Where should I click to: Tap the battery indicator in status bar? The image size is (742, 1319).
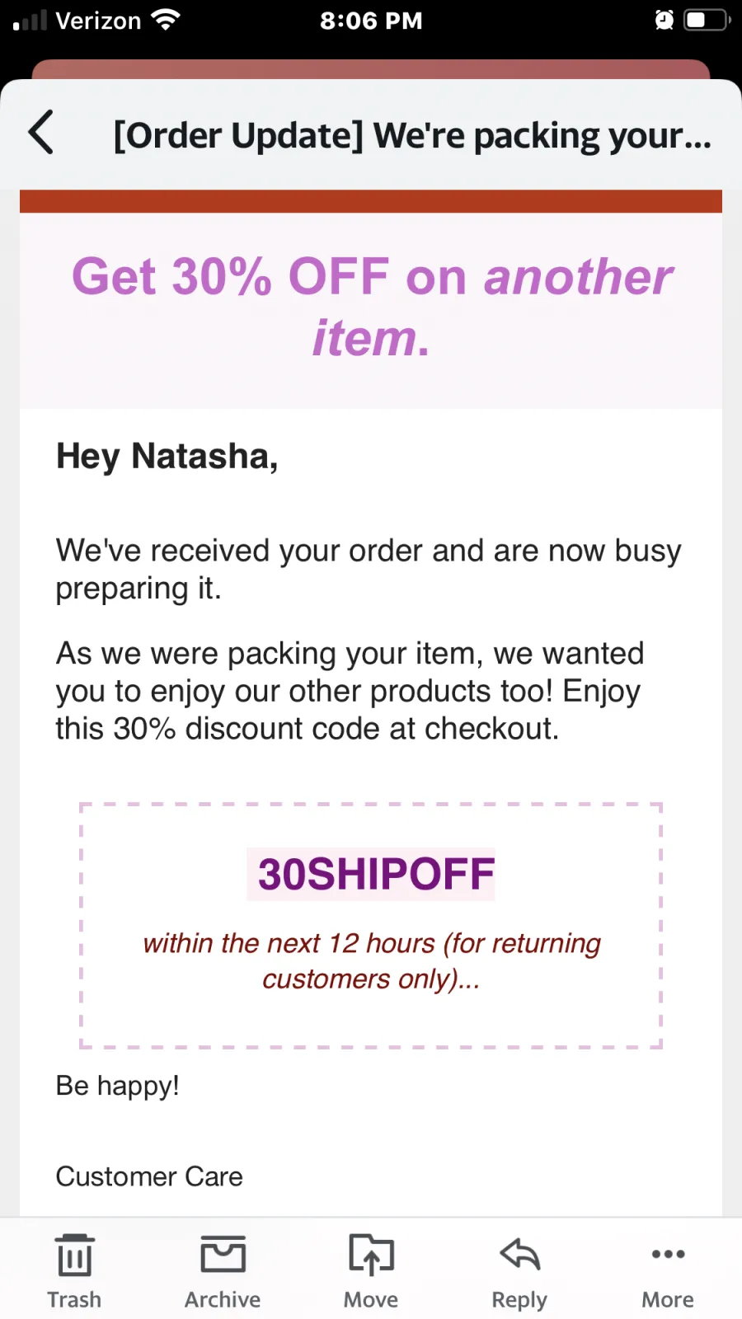pyautogui.click(x=707, y=20)
